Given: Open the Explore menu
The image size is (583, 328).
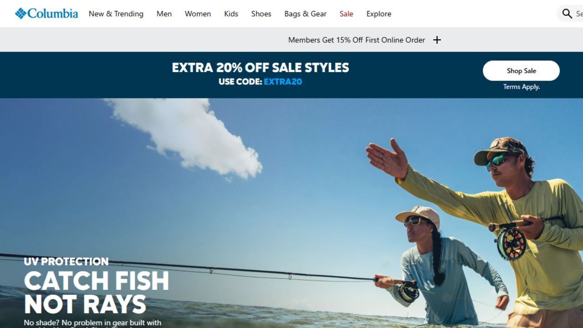Looking at the screenshot, I should click(x=379, y=14).
